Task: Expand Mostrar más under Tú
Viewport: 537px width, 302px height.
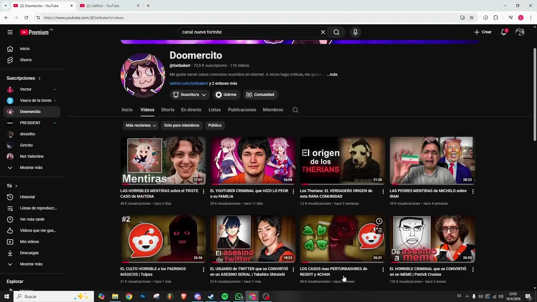Action: coord(32,264)
